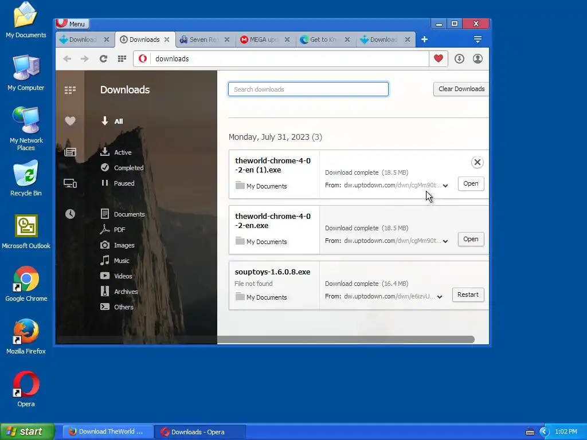Filter downloads by Documents
Screen dimensions: 587x440
[x=123, y=214]
